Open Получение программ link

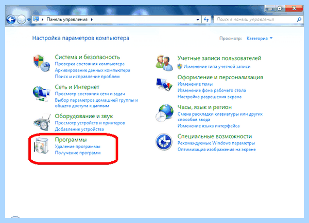(78, 153)
